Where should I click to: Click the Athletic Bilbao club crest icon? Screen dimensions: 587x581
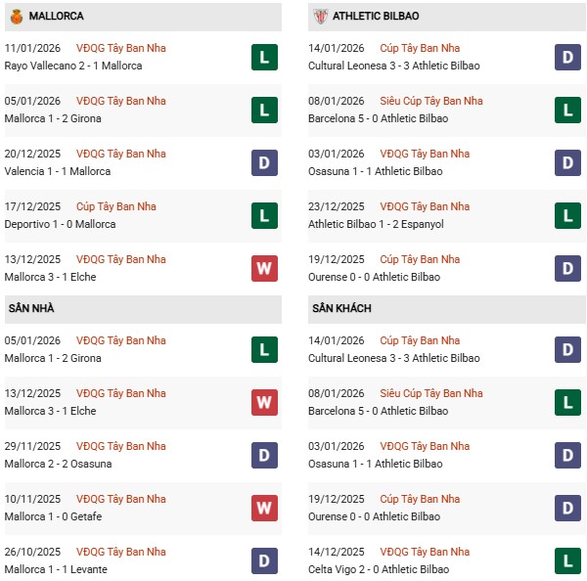click(x=319, y=17)
